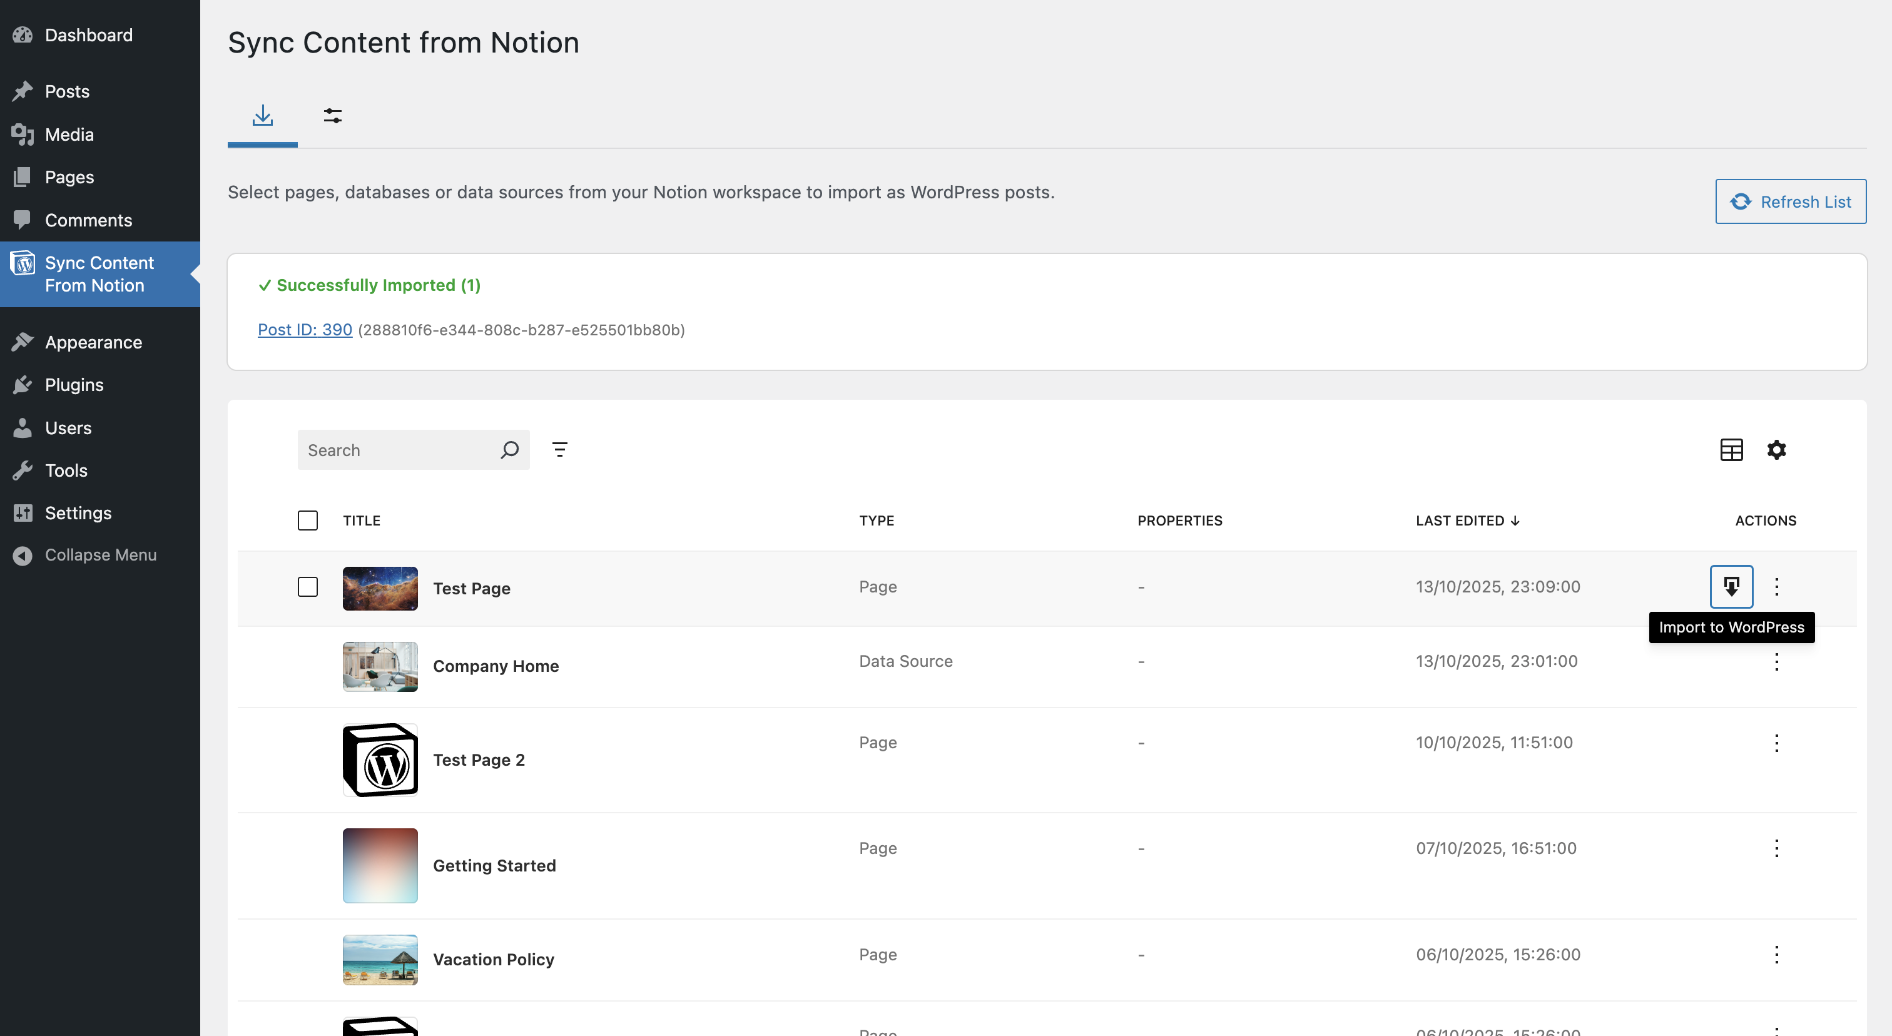
Task: Collapse the admin menu sidebar
Action: 100,554
